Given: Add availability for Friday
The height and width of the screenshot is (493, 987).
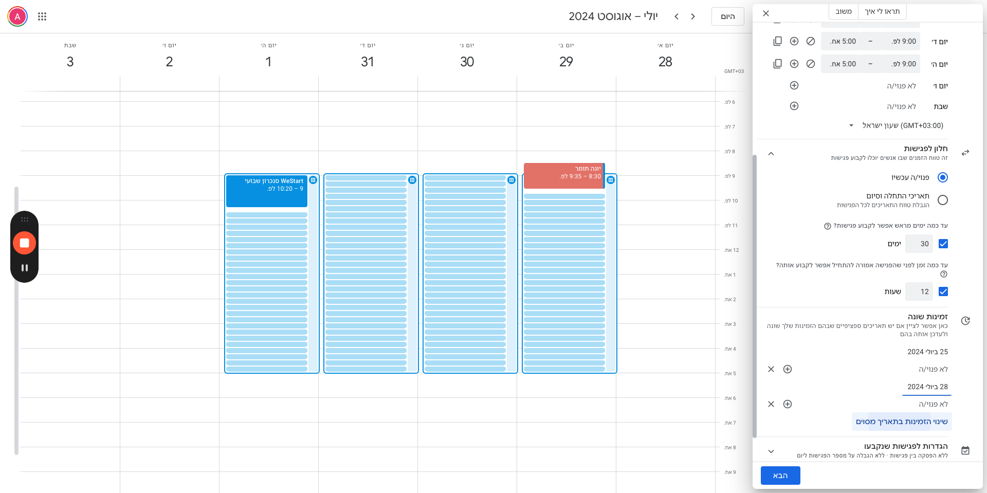Looking at the screenshot, I should click(794, 85).
